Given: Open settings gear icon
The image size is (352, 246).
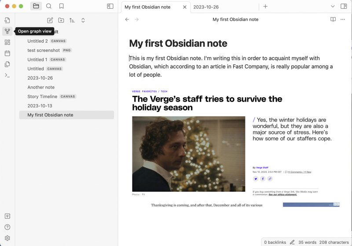Looking at the screenshot, I should 7,238.
